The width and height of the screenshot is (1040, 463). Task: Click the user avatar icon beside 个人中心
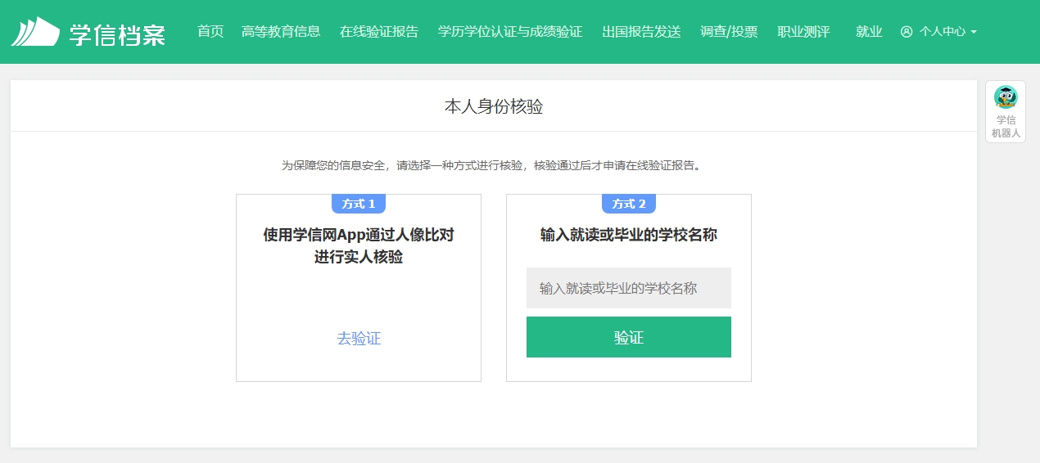click(907, 32)
